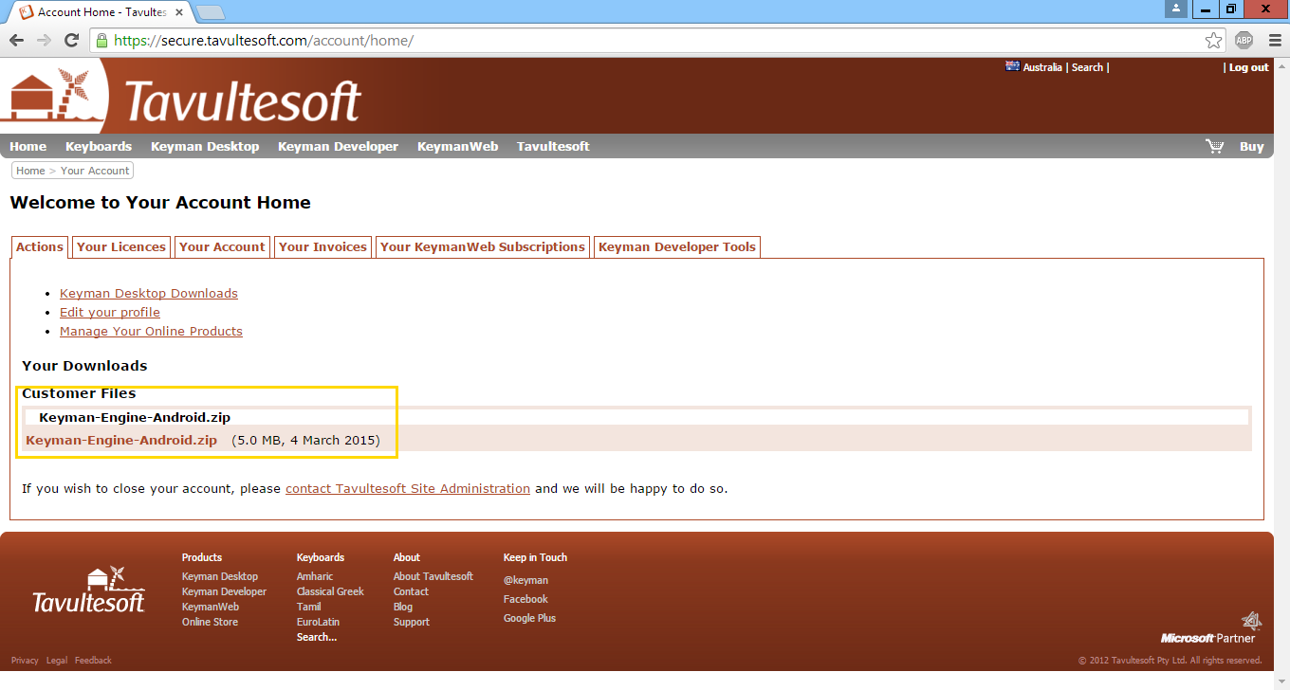
Task: Open Keyman Desktop navigation item
Action: 205,146
